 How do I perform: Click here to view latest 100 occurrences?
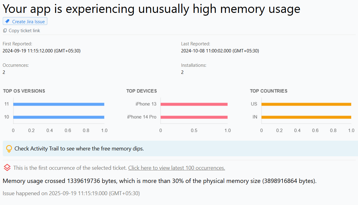(176, 168)
